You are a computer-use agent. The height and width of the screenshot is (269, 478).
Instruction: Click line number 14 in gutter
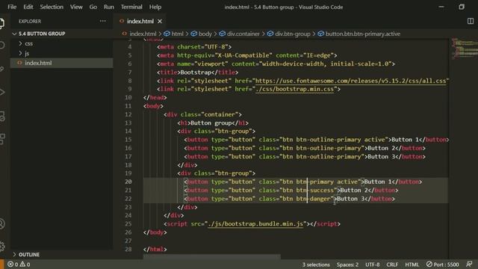(x=128, y=132)
